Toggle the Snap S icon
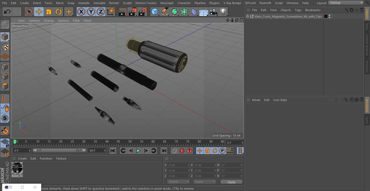 [5, 118]
